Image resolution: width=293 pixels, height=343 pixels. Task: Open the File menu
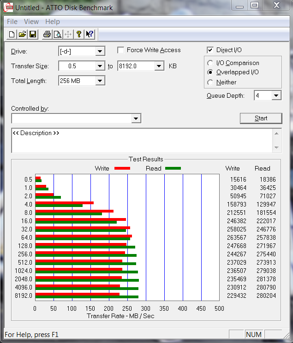pyautogui.click(x=12, y=22)
